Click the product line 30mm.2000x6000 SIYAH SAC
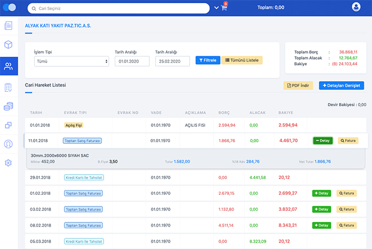The image size is (372, 249). 60,156
